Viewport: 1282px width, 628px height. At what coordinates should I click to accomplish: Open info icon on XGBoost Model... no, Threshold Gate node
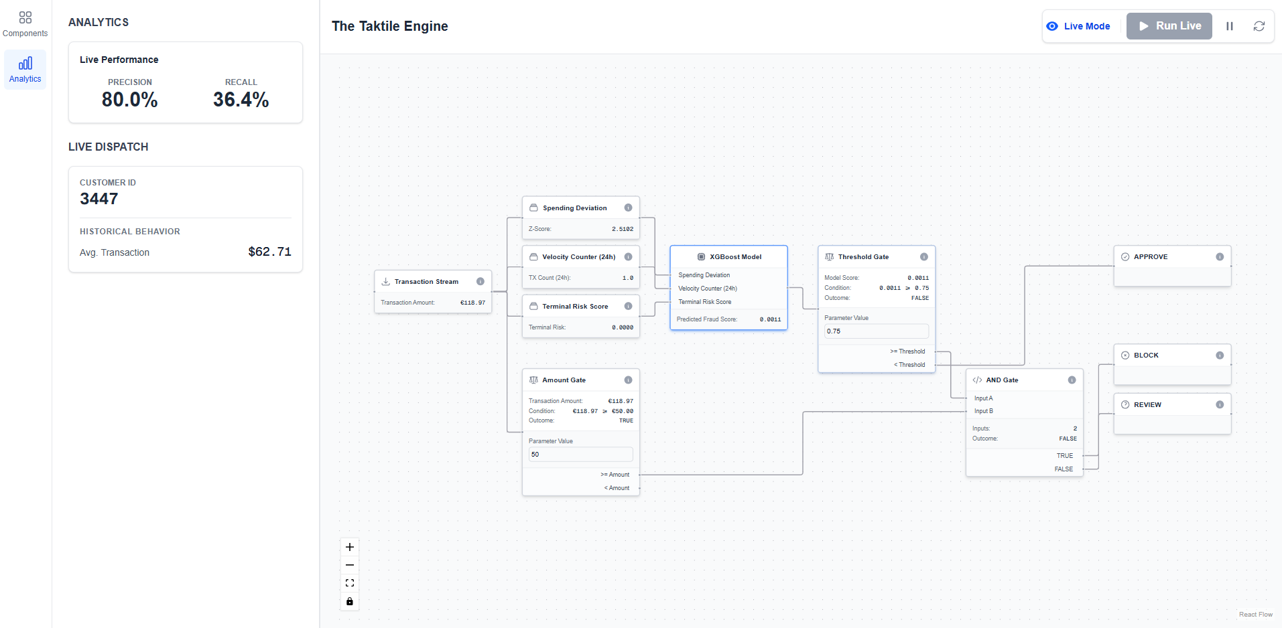tap(924, 256)
